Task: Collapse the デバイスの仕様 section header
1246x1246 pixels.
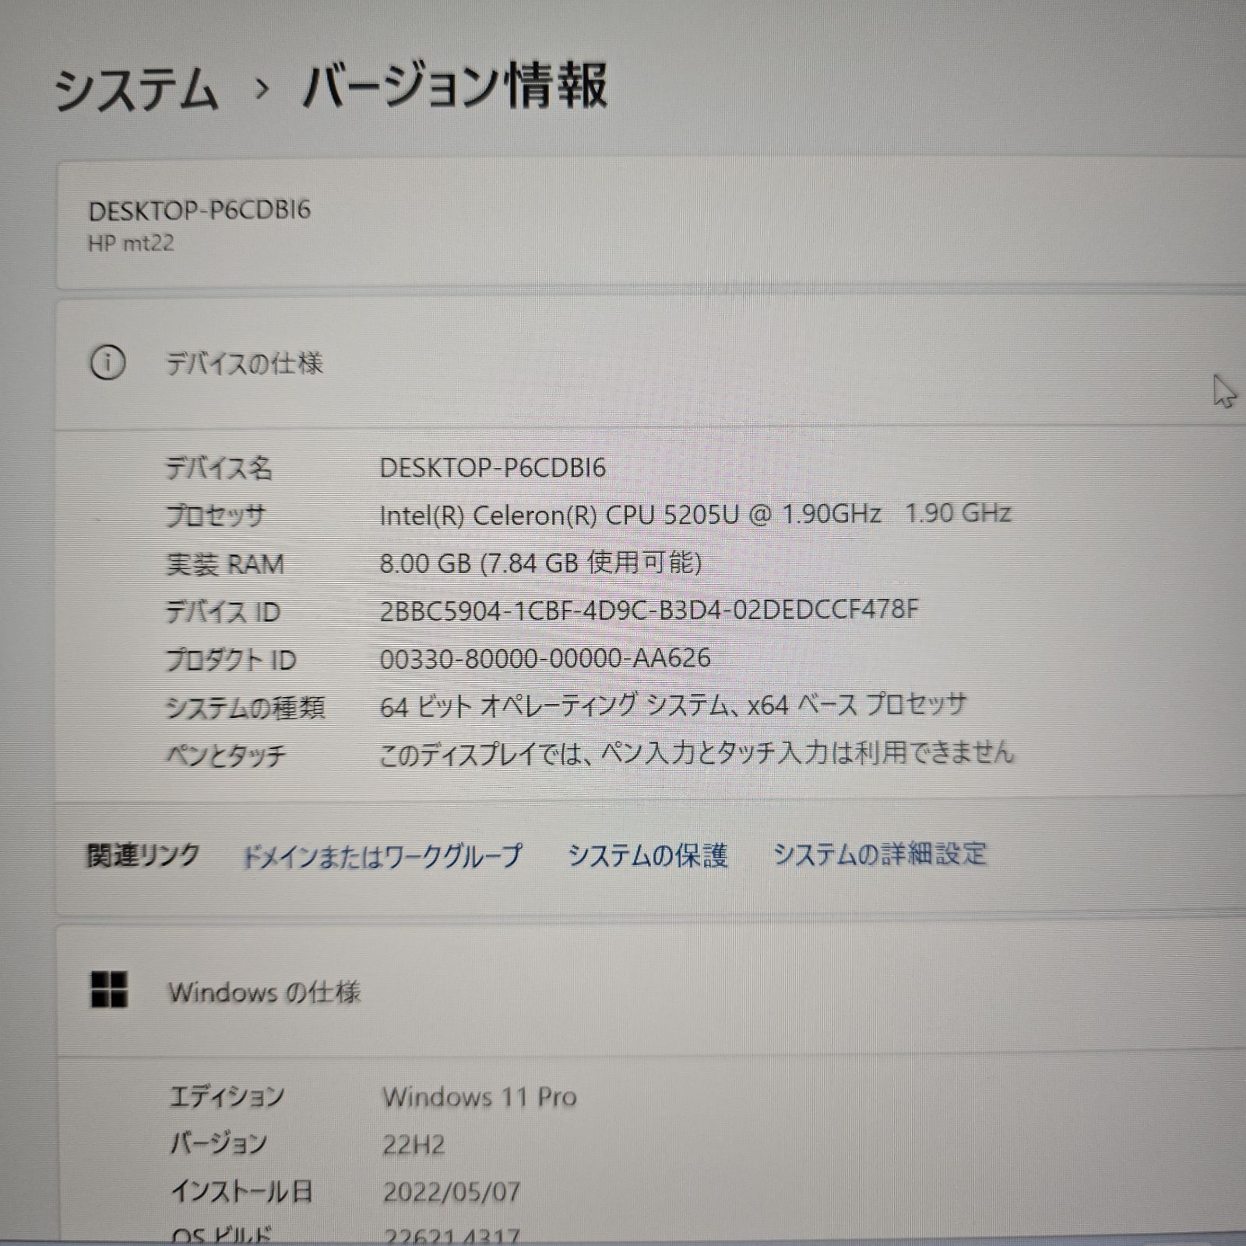Action: (651, 364)
